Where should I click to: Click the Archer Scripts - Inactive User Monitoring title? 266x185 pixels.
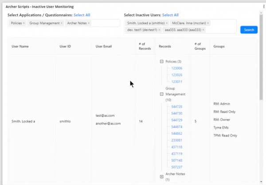pyautogui.click(x=39, y=7)
